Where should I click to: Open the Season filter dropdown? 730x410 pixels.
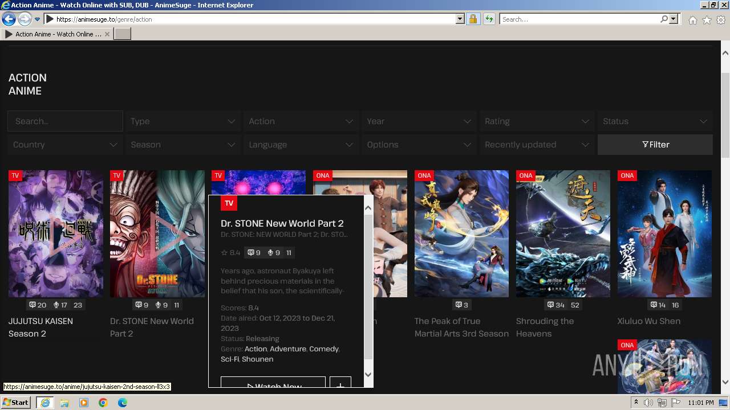tap(183, 145)
